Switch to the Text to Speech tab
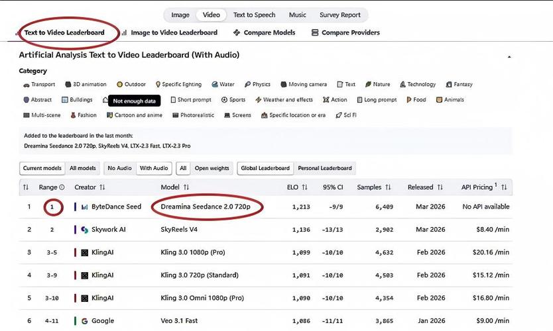 tap(254, 15)
